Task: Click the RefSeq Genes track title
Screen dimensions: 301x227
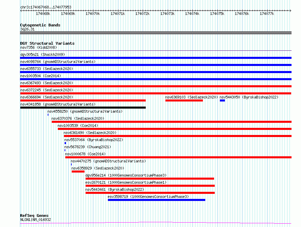Action: pyautogui.click(x=34, y=215)
